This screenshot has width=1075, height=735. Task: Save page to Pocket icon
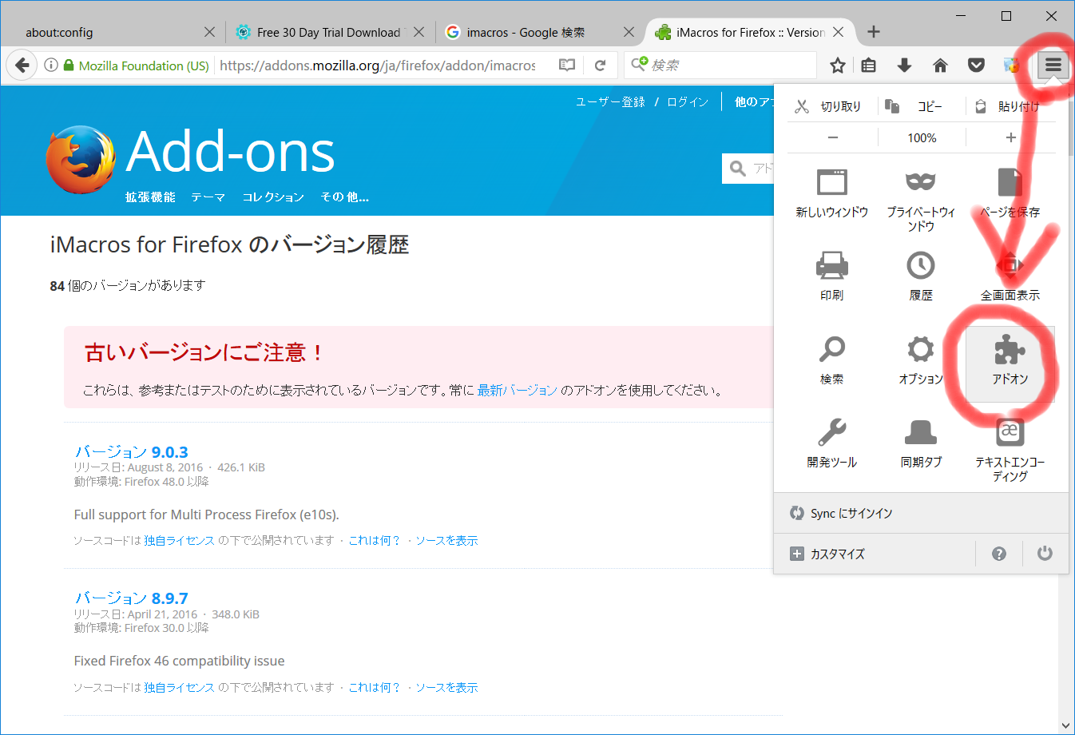click(976, 66)
